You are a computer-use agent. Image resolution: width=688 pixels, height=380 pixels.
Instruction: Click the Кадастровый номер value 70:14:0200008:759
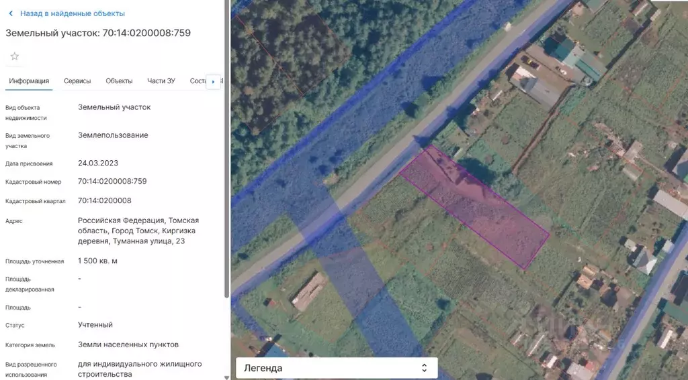coord(112,181)
